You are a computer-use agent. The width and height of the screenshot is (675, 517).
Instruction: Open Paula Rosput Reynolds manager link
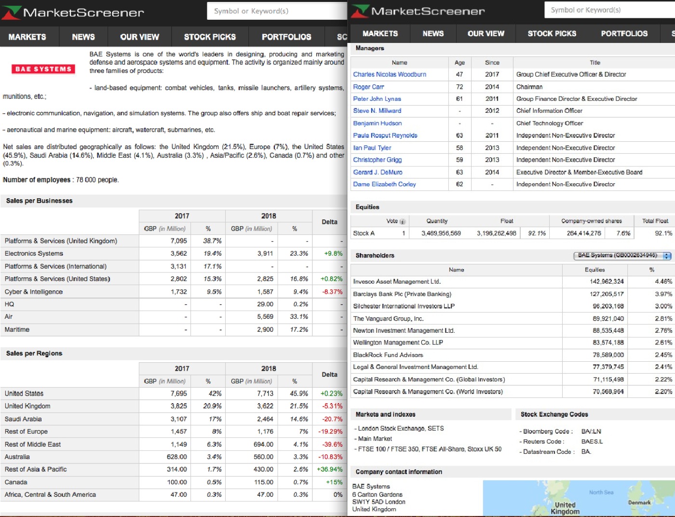[385, 136]
